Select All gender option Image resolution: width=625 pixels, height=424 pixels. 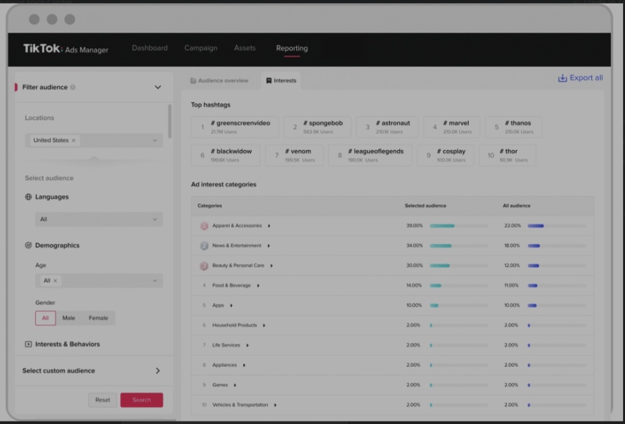tap(45, 318)
